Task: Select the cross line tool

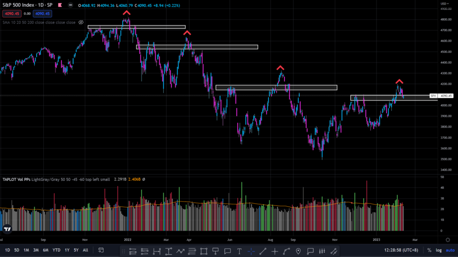Action: pos(275,251)
